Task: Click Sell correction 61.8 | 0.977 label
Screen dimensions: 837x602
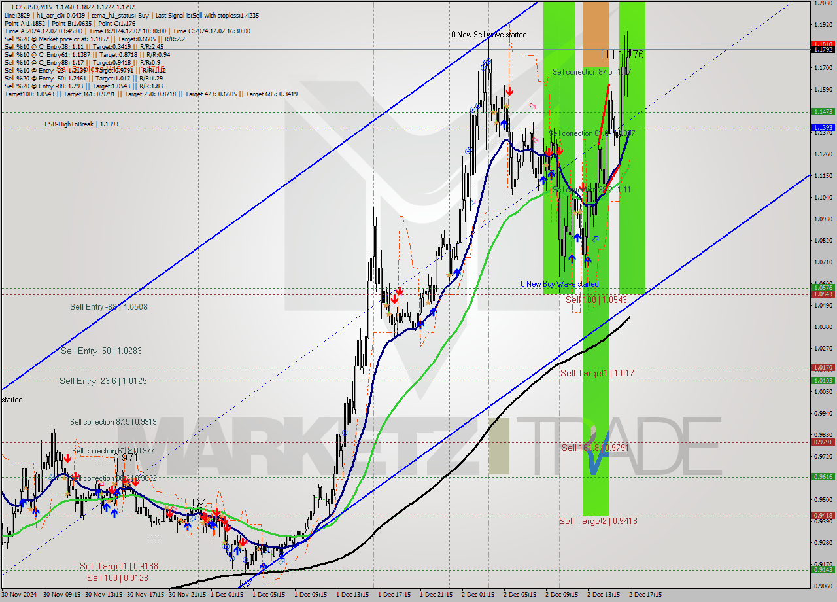Action: [113, 451]
